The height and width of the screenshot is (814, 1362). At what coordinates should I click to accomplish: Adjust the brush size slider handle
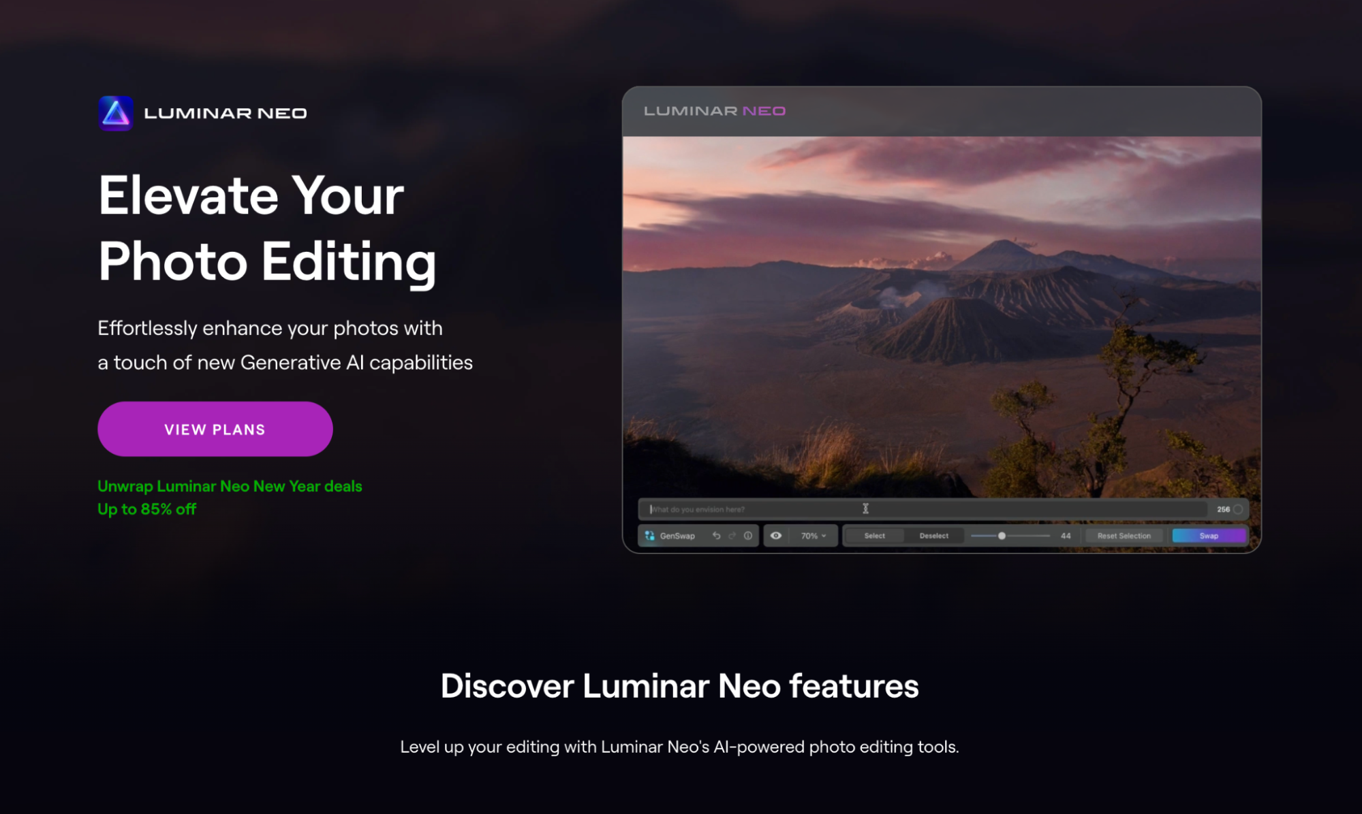point(1002,536)
